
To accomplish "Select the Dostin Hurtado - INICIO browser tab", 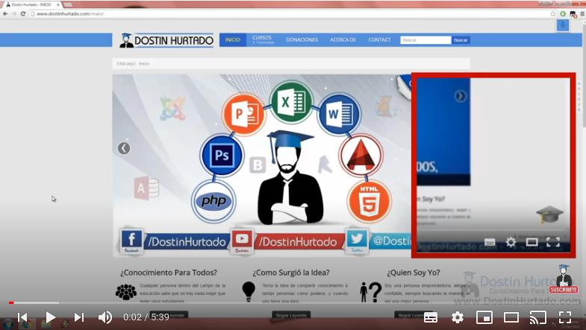I will [x=32, y=4].
